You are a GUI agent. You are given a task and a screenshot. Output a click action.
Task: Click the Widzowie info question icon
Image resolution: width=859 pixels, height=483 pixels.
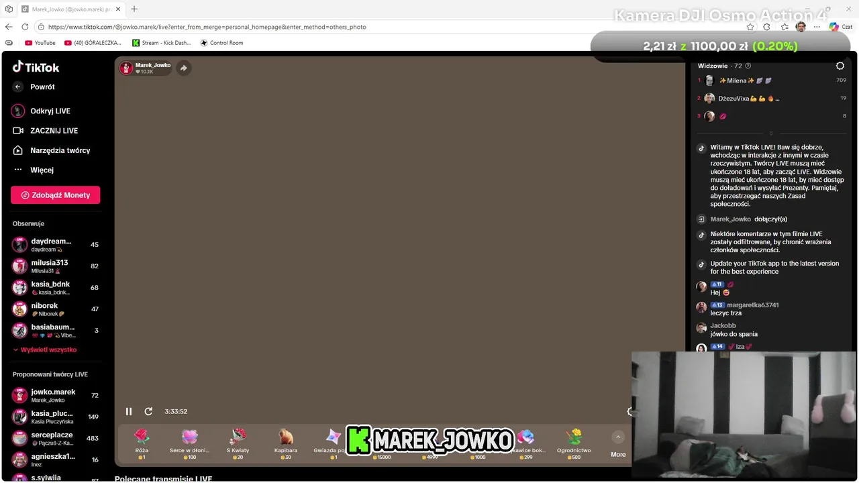click(x=748, y=66)
